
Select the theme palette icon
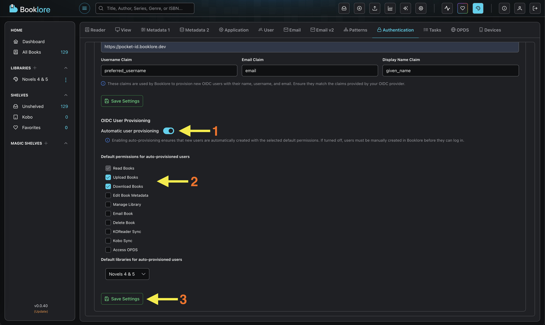tap(478, 8)
